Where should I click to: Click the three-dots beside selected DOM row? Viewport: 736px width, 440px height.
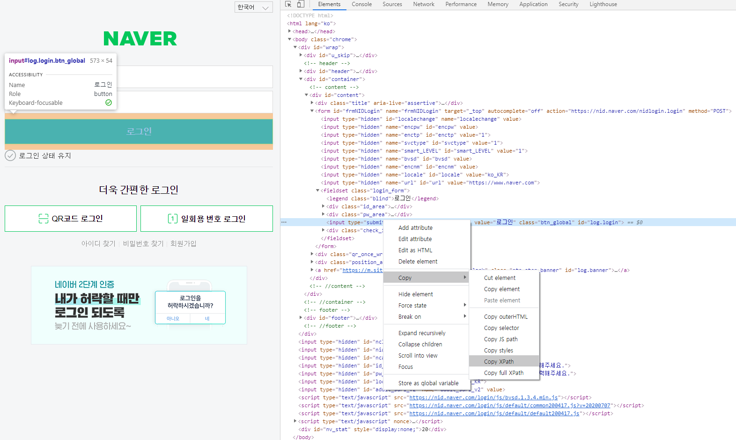(x=284, y=222)
